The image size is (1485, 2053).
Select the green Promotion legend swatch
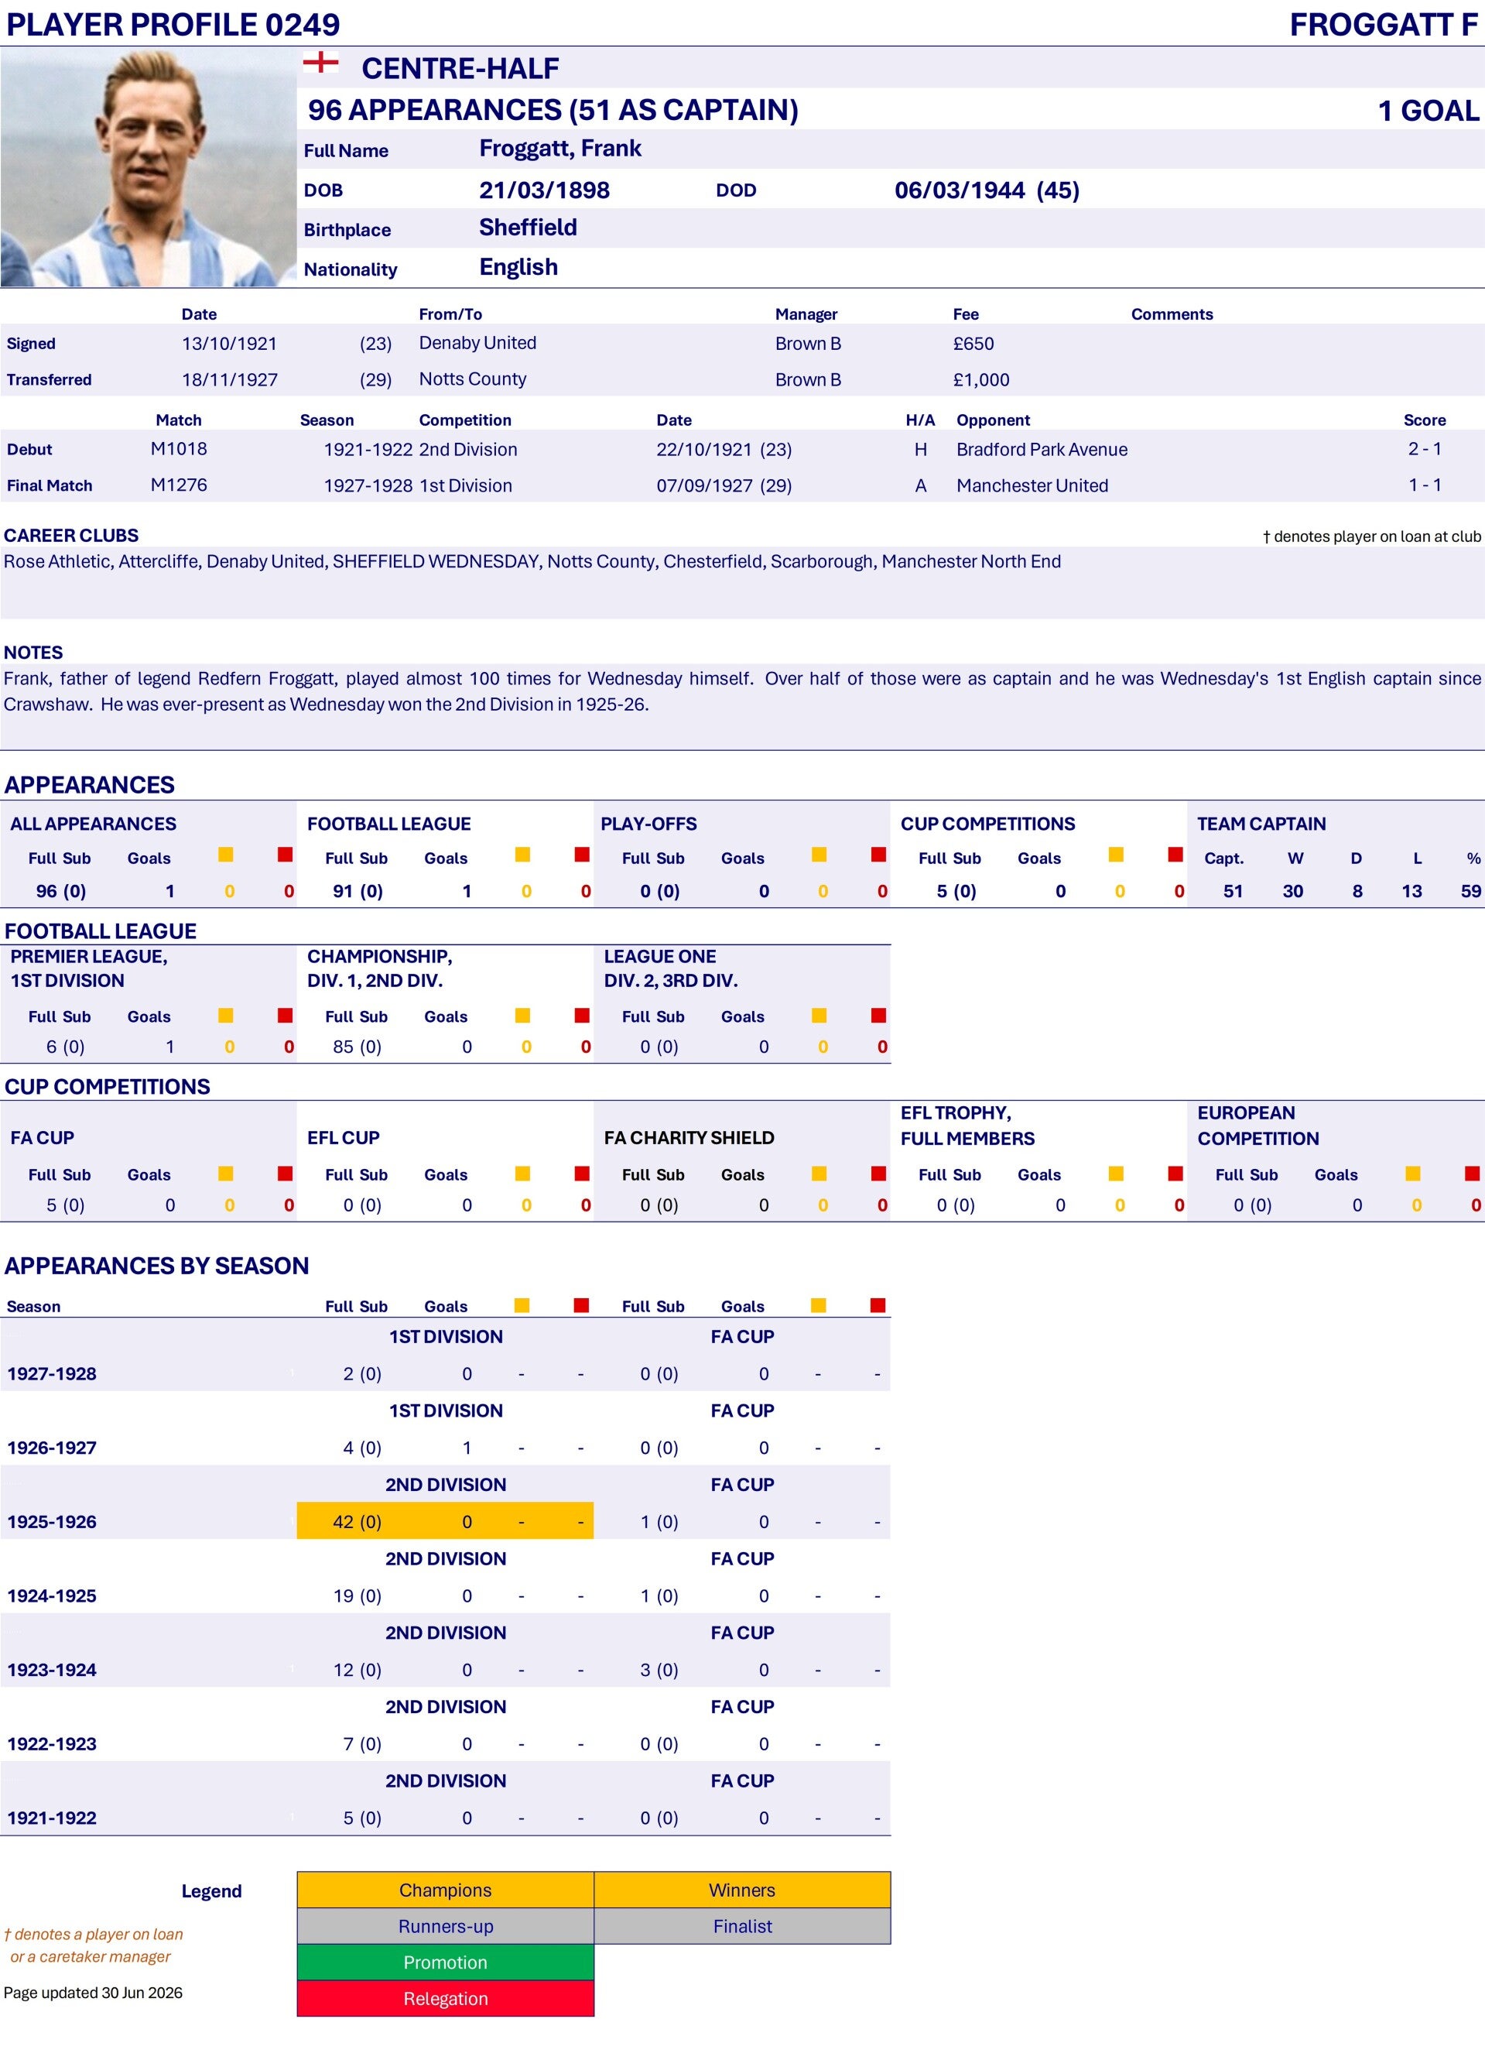point(445,1962)
